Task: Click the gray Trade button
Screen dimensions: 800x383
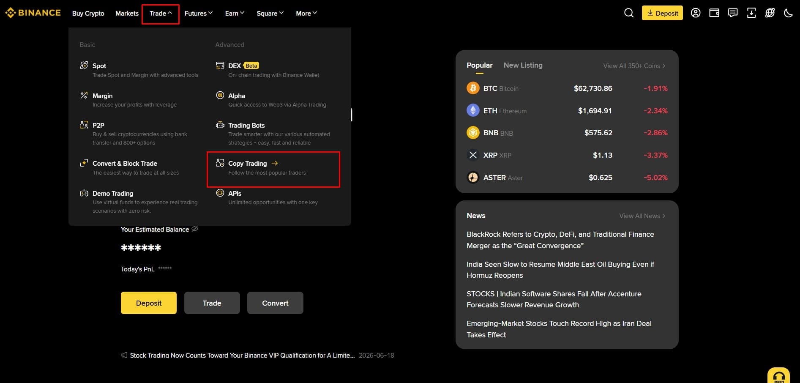Action: (212, 303)
